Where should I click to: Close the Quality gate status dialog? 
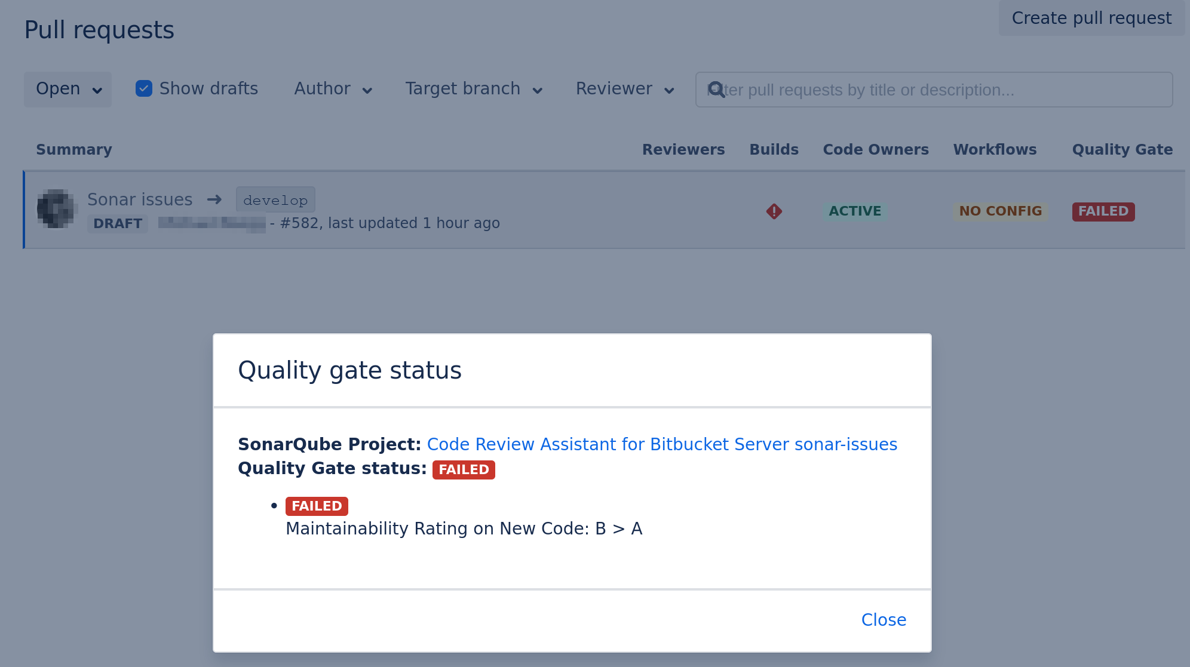(883, 620)
